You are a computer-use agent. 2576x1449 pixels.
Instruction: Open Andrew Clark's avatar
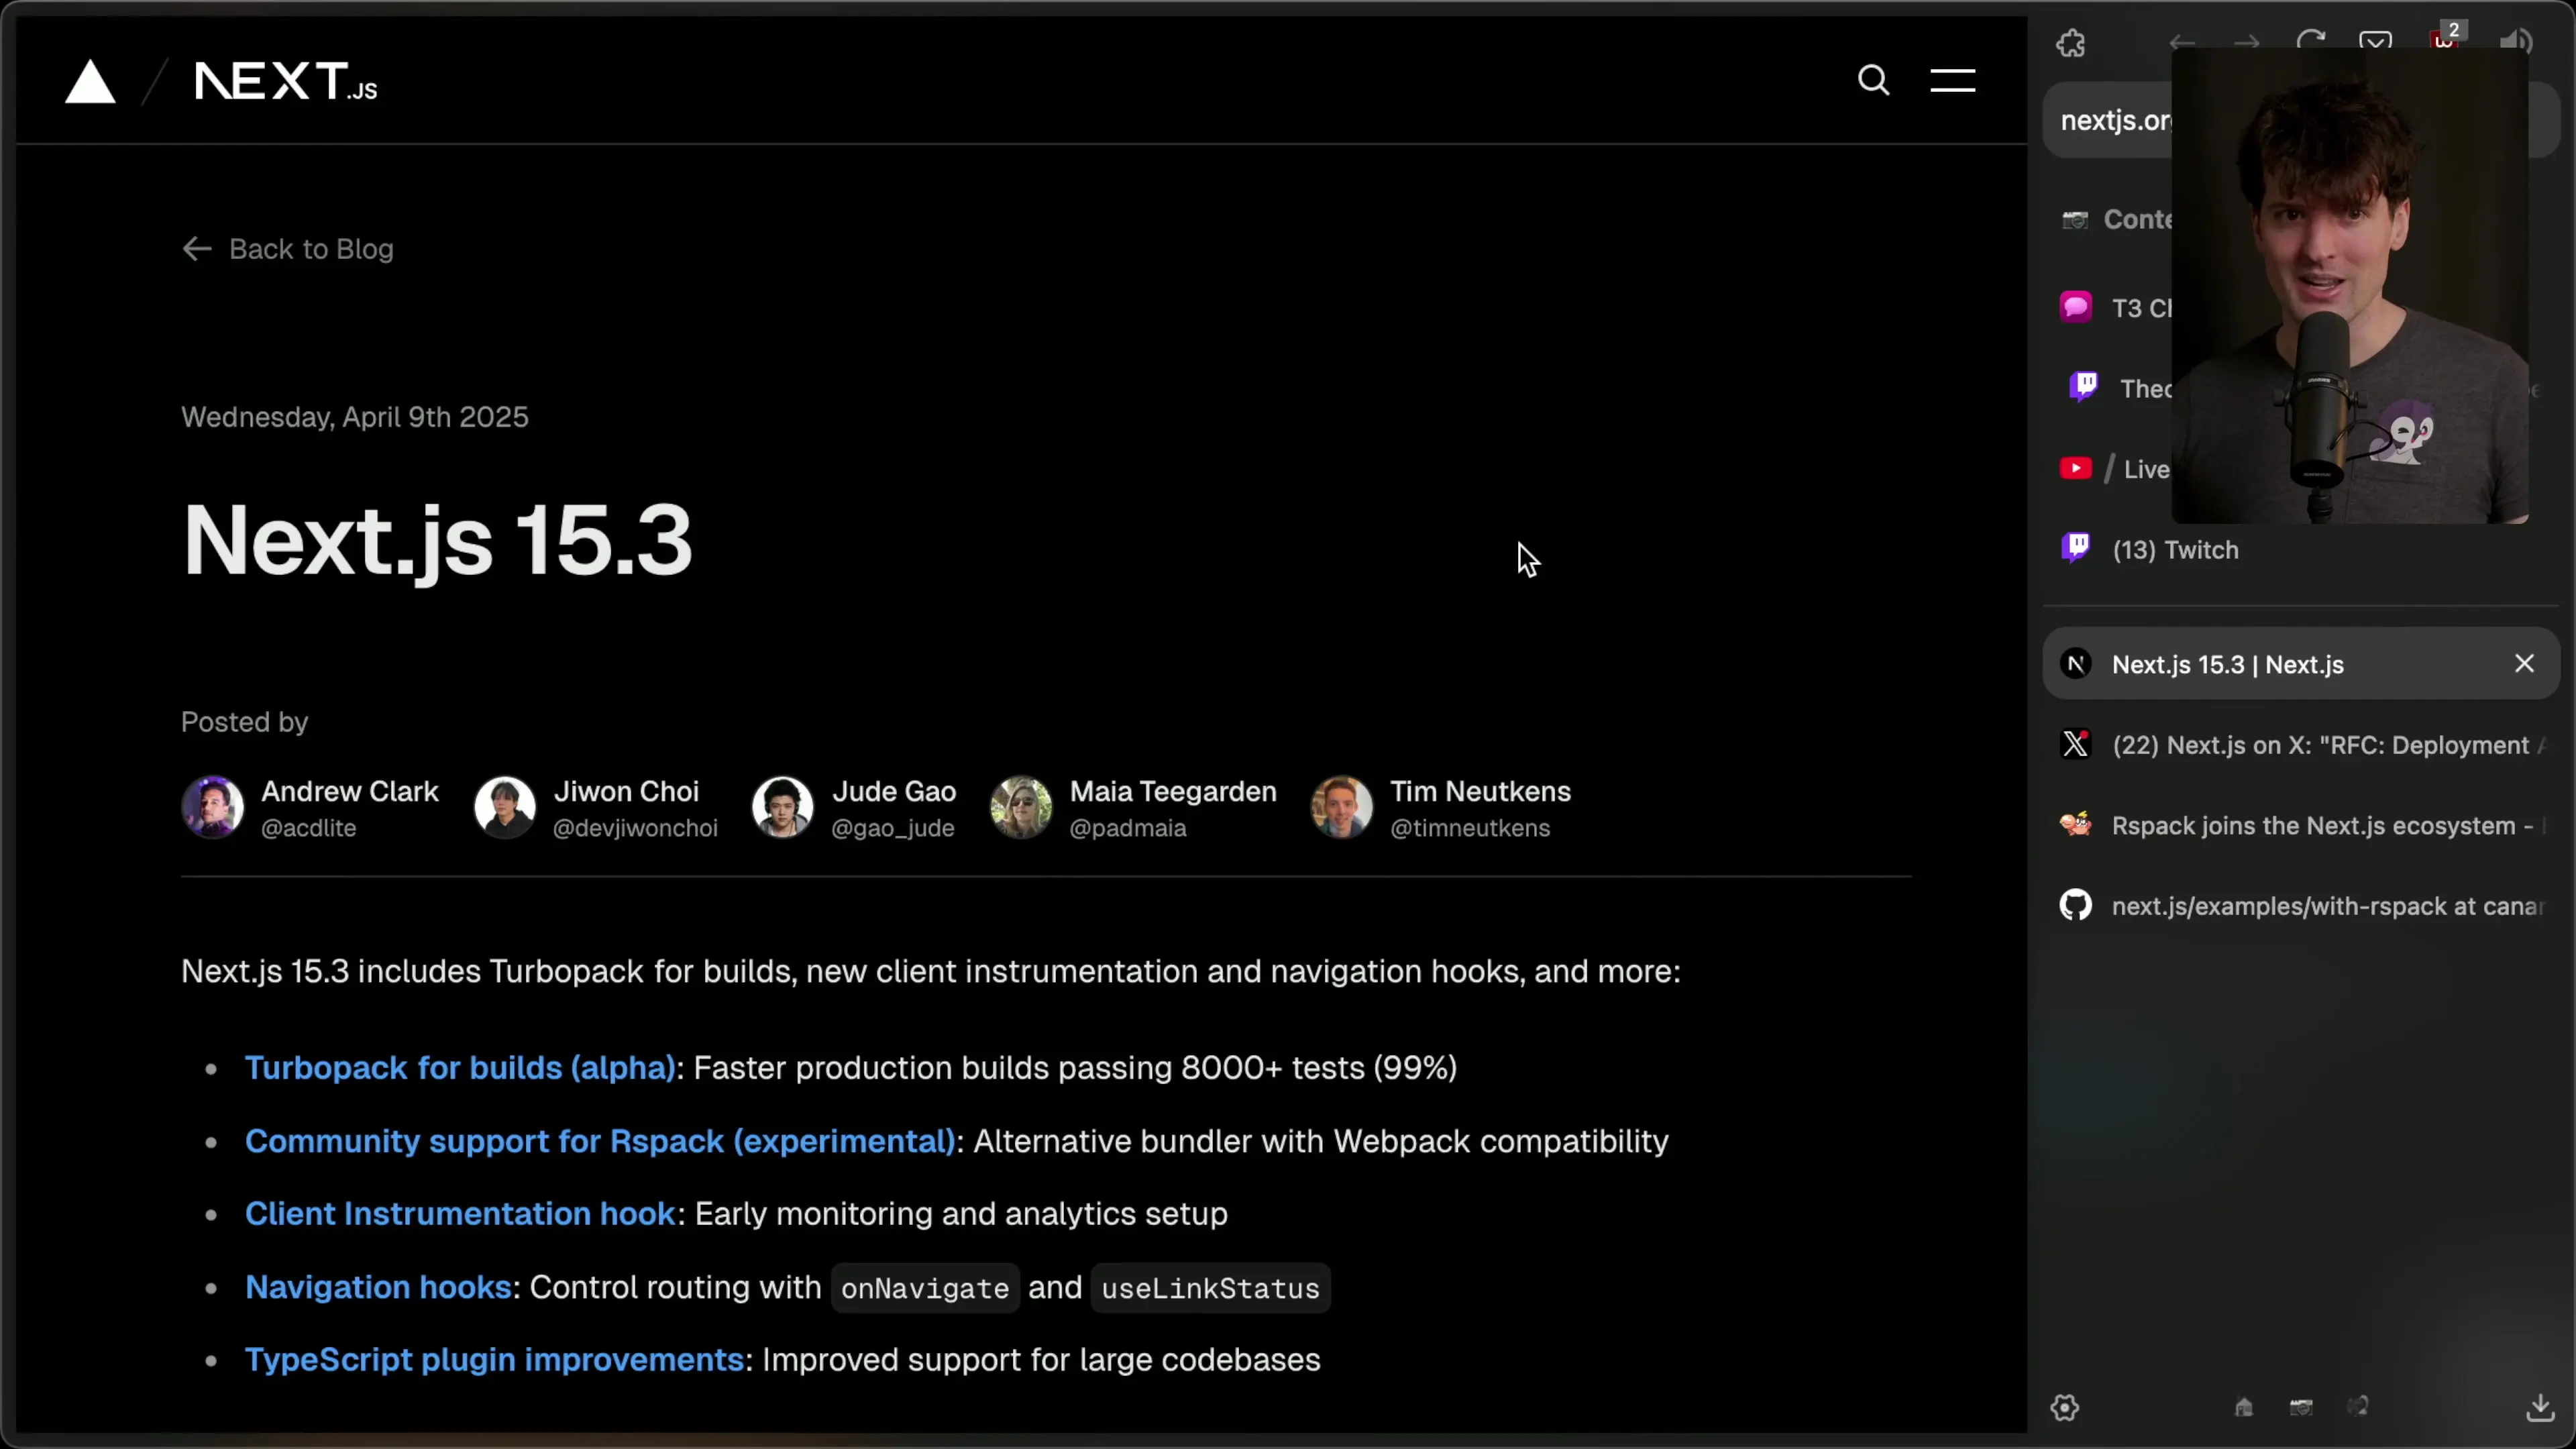pos(212,807)
